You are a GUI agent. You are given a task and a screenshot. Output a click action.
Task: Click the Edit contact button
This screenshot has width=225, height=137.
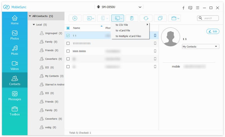point(213,32)
